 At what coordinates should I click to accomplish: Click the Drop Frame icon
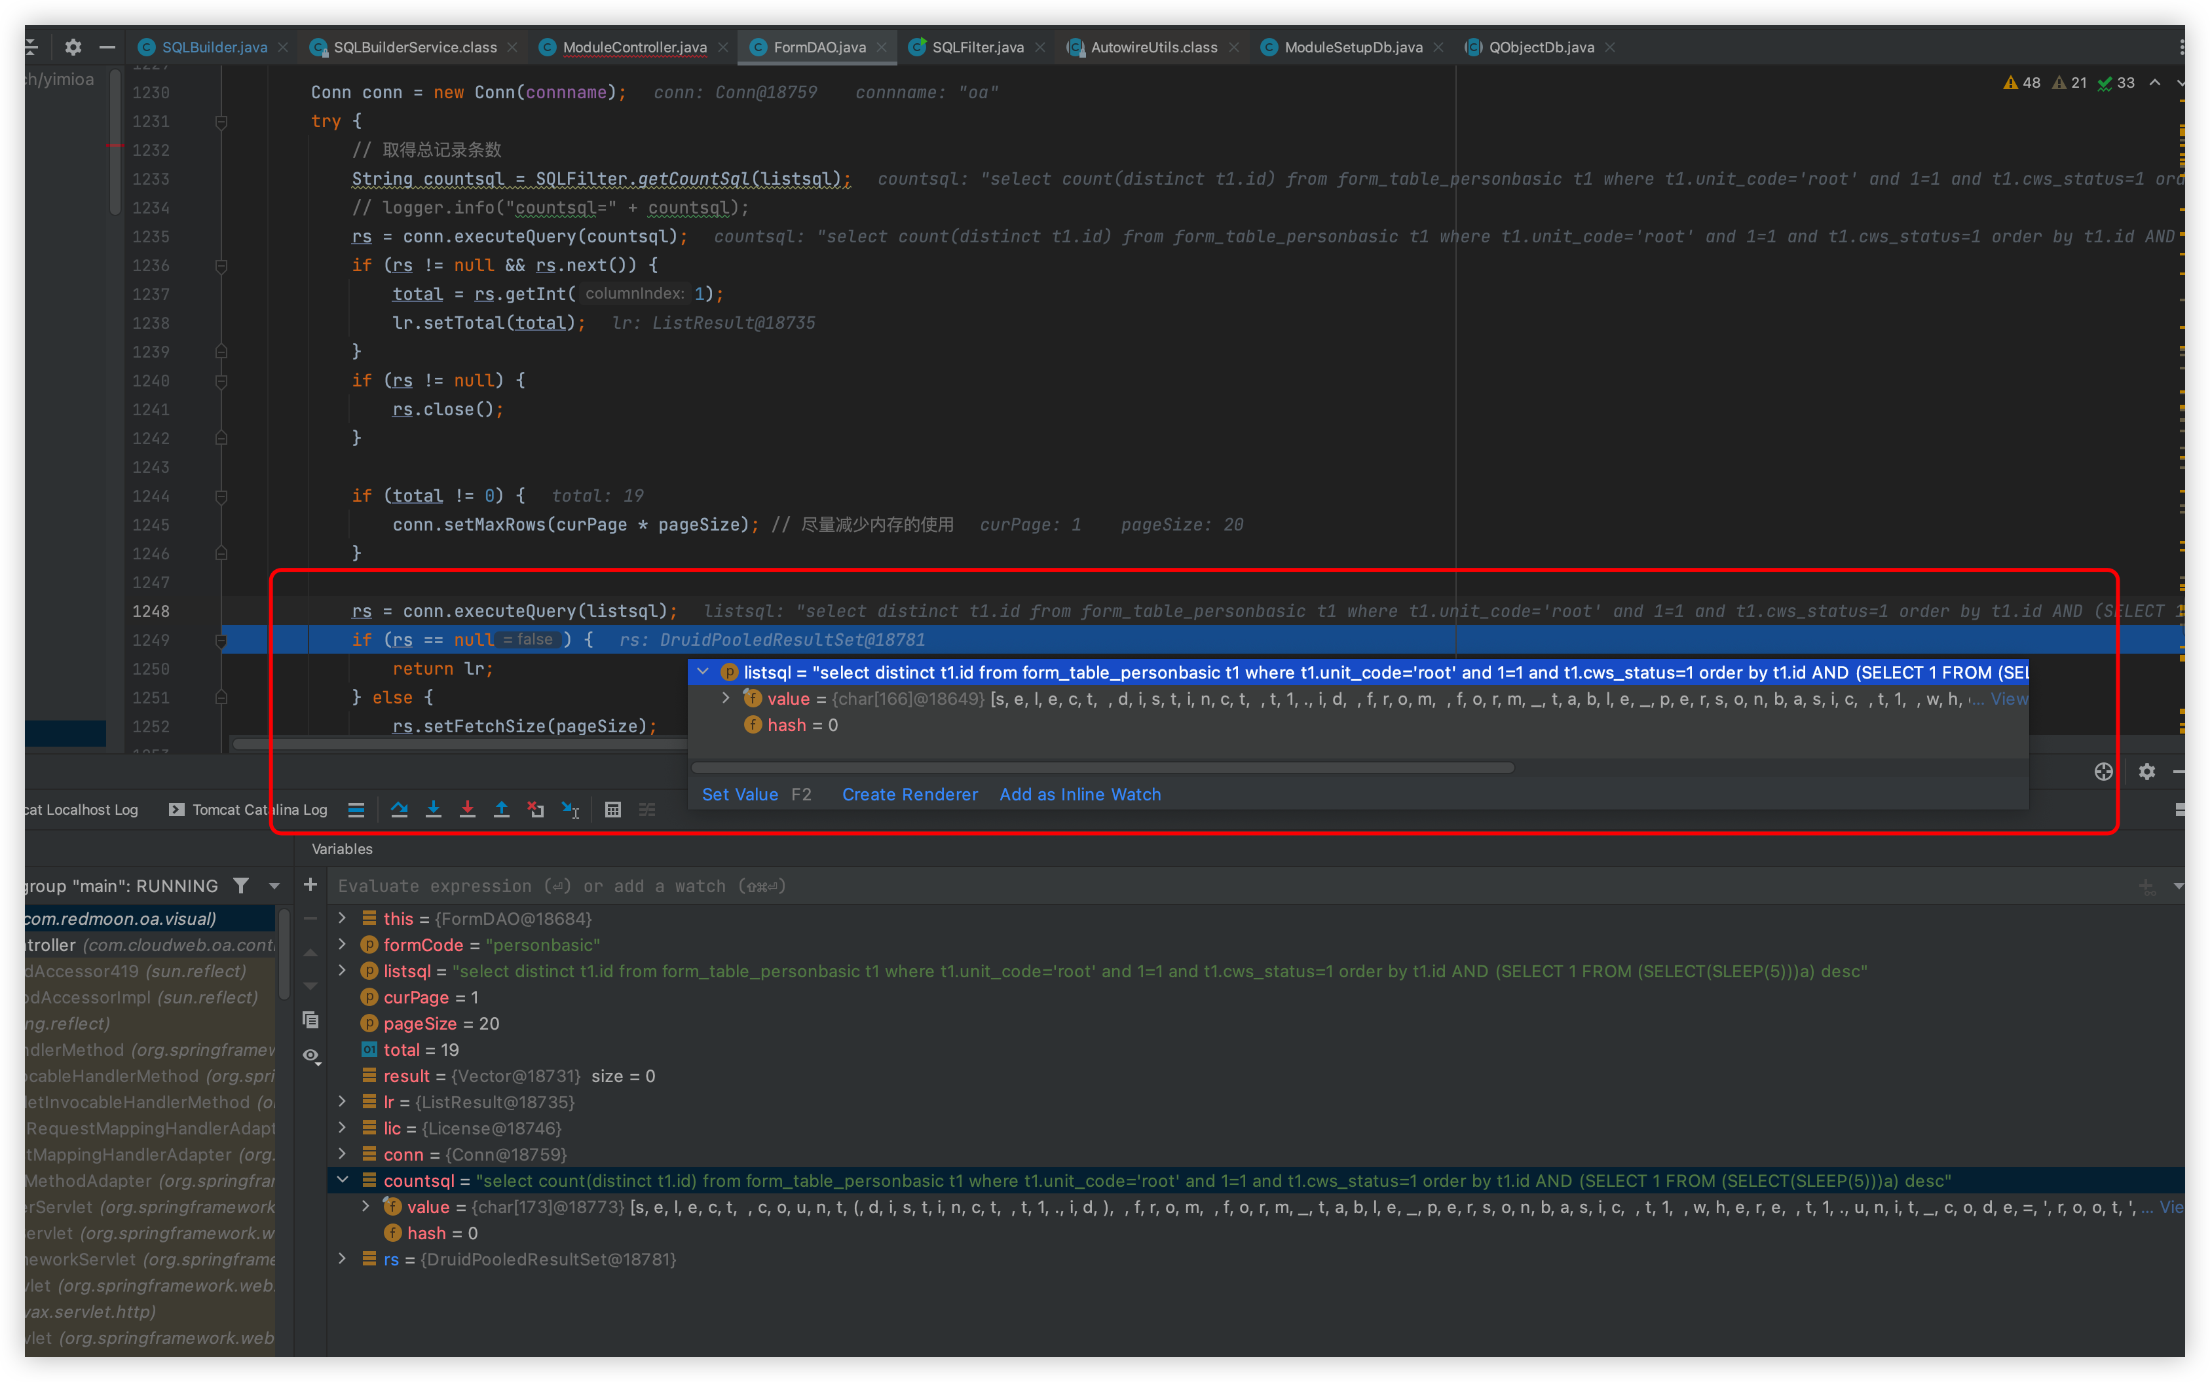(x=536, y=809)
